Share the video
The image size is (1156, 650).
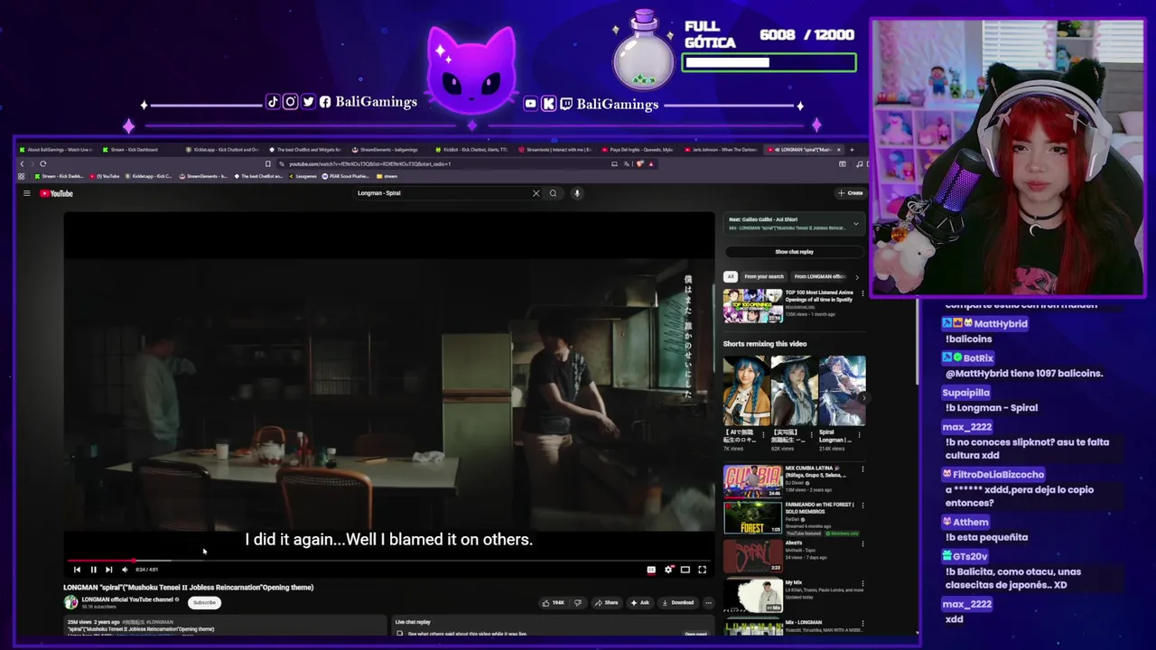(x=606, y=602)
